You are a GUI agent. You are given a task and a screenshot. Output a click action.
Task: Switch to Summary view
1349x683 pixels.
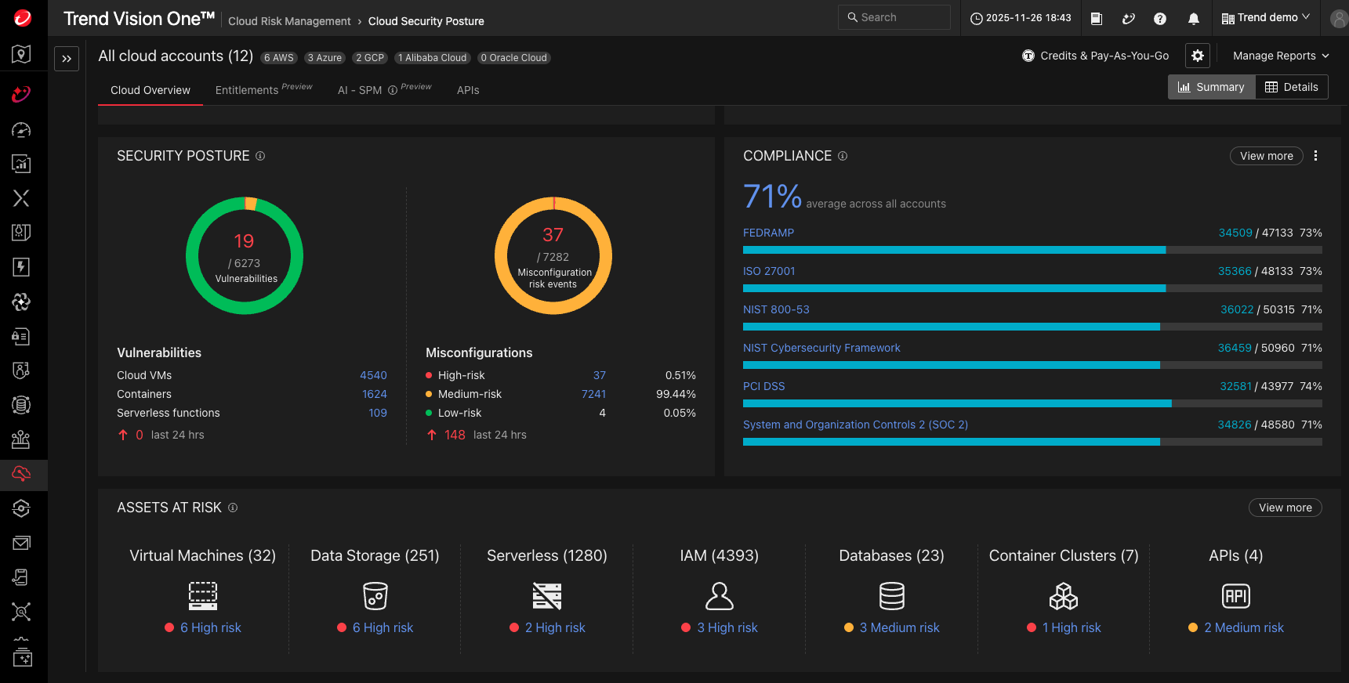[1211, 87]
